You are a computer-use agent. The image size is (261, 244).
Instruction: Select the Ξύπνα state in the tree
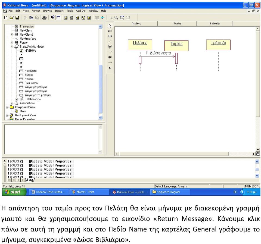tap(29, 75)
